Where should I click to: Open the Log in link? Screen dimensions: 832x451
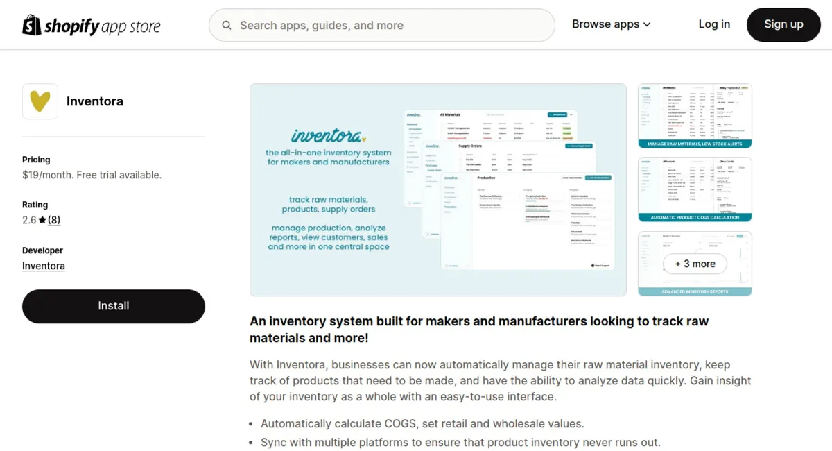[x=714, y=24]
